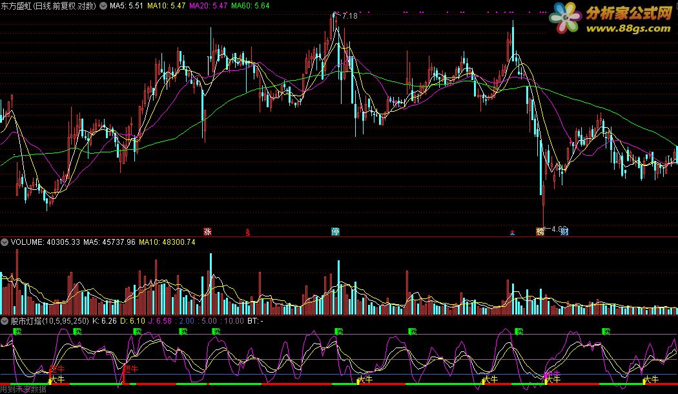Image resolution: width=678 pixels, height=394 pixels.
Task: Click the blue 2.00 level value
Action: pos(187,321)
